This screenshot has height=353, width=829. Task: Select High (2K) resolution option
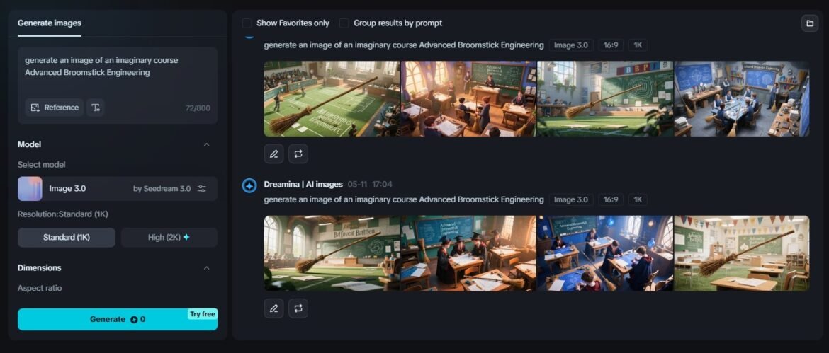[169, 238]
